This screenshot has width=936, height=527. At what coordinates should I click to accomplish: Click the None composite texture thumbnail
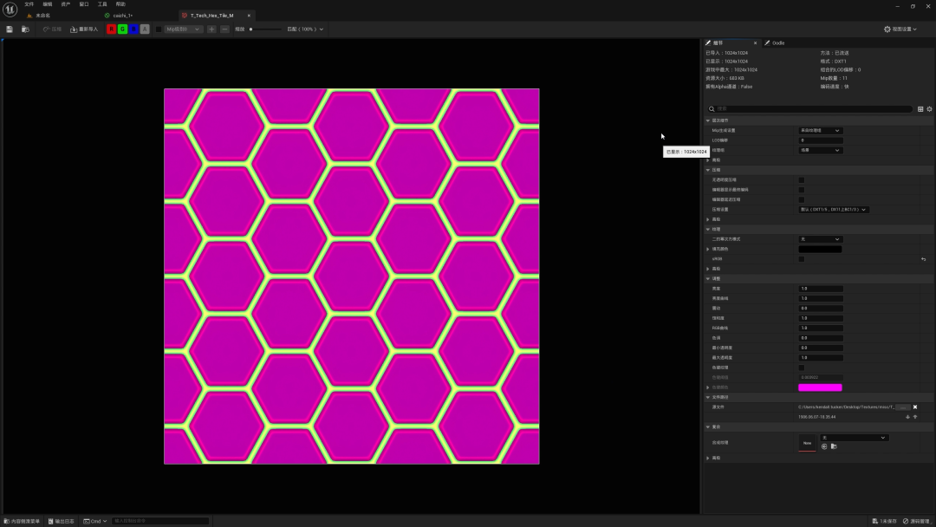[807, 443]
